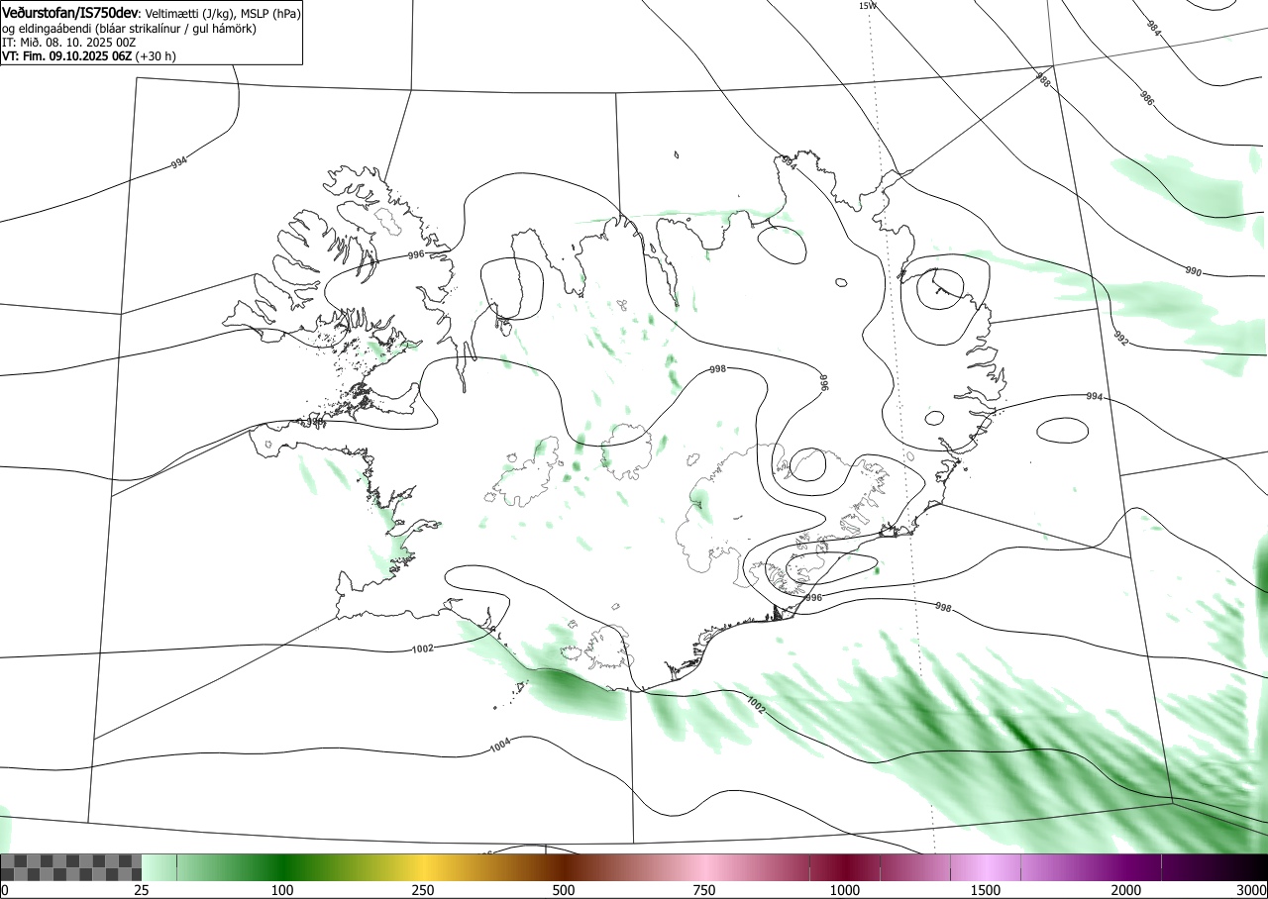Click the pink color bar segment near 750
This screenshot has width=1268, height=899.
[704, 867]
